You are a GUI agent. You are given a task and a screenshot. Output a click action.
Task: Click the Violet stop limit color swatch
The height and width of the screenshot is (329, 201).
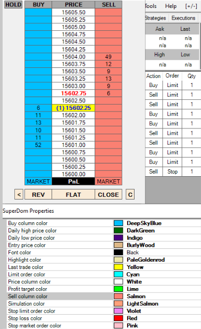119,311
